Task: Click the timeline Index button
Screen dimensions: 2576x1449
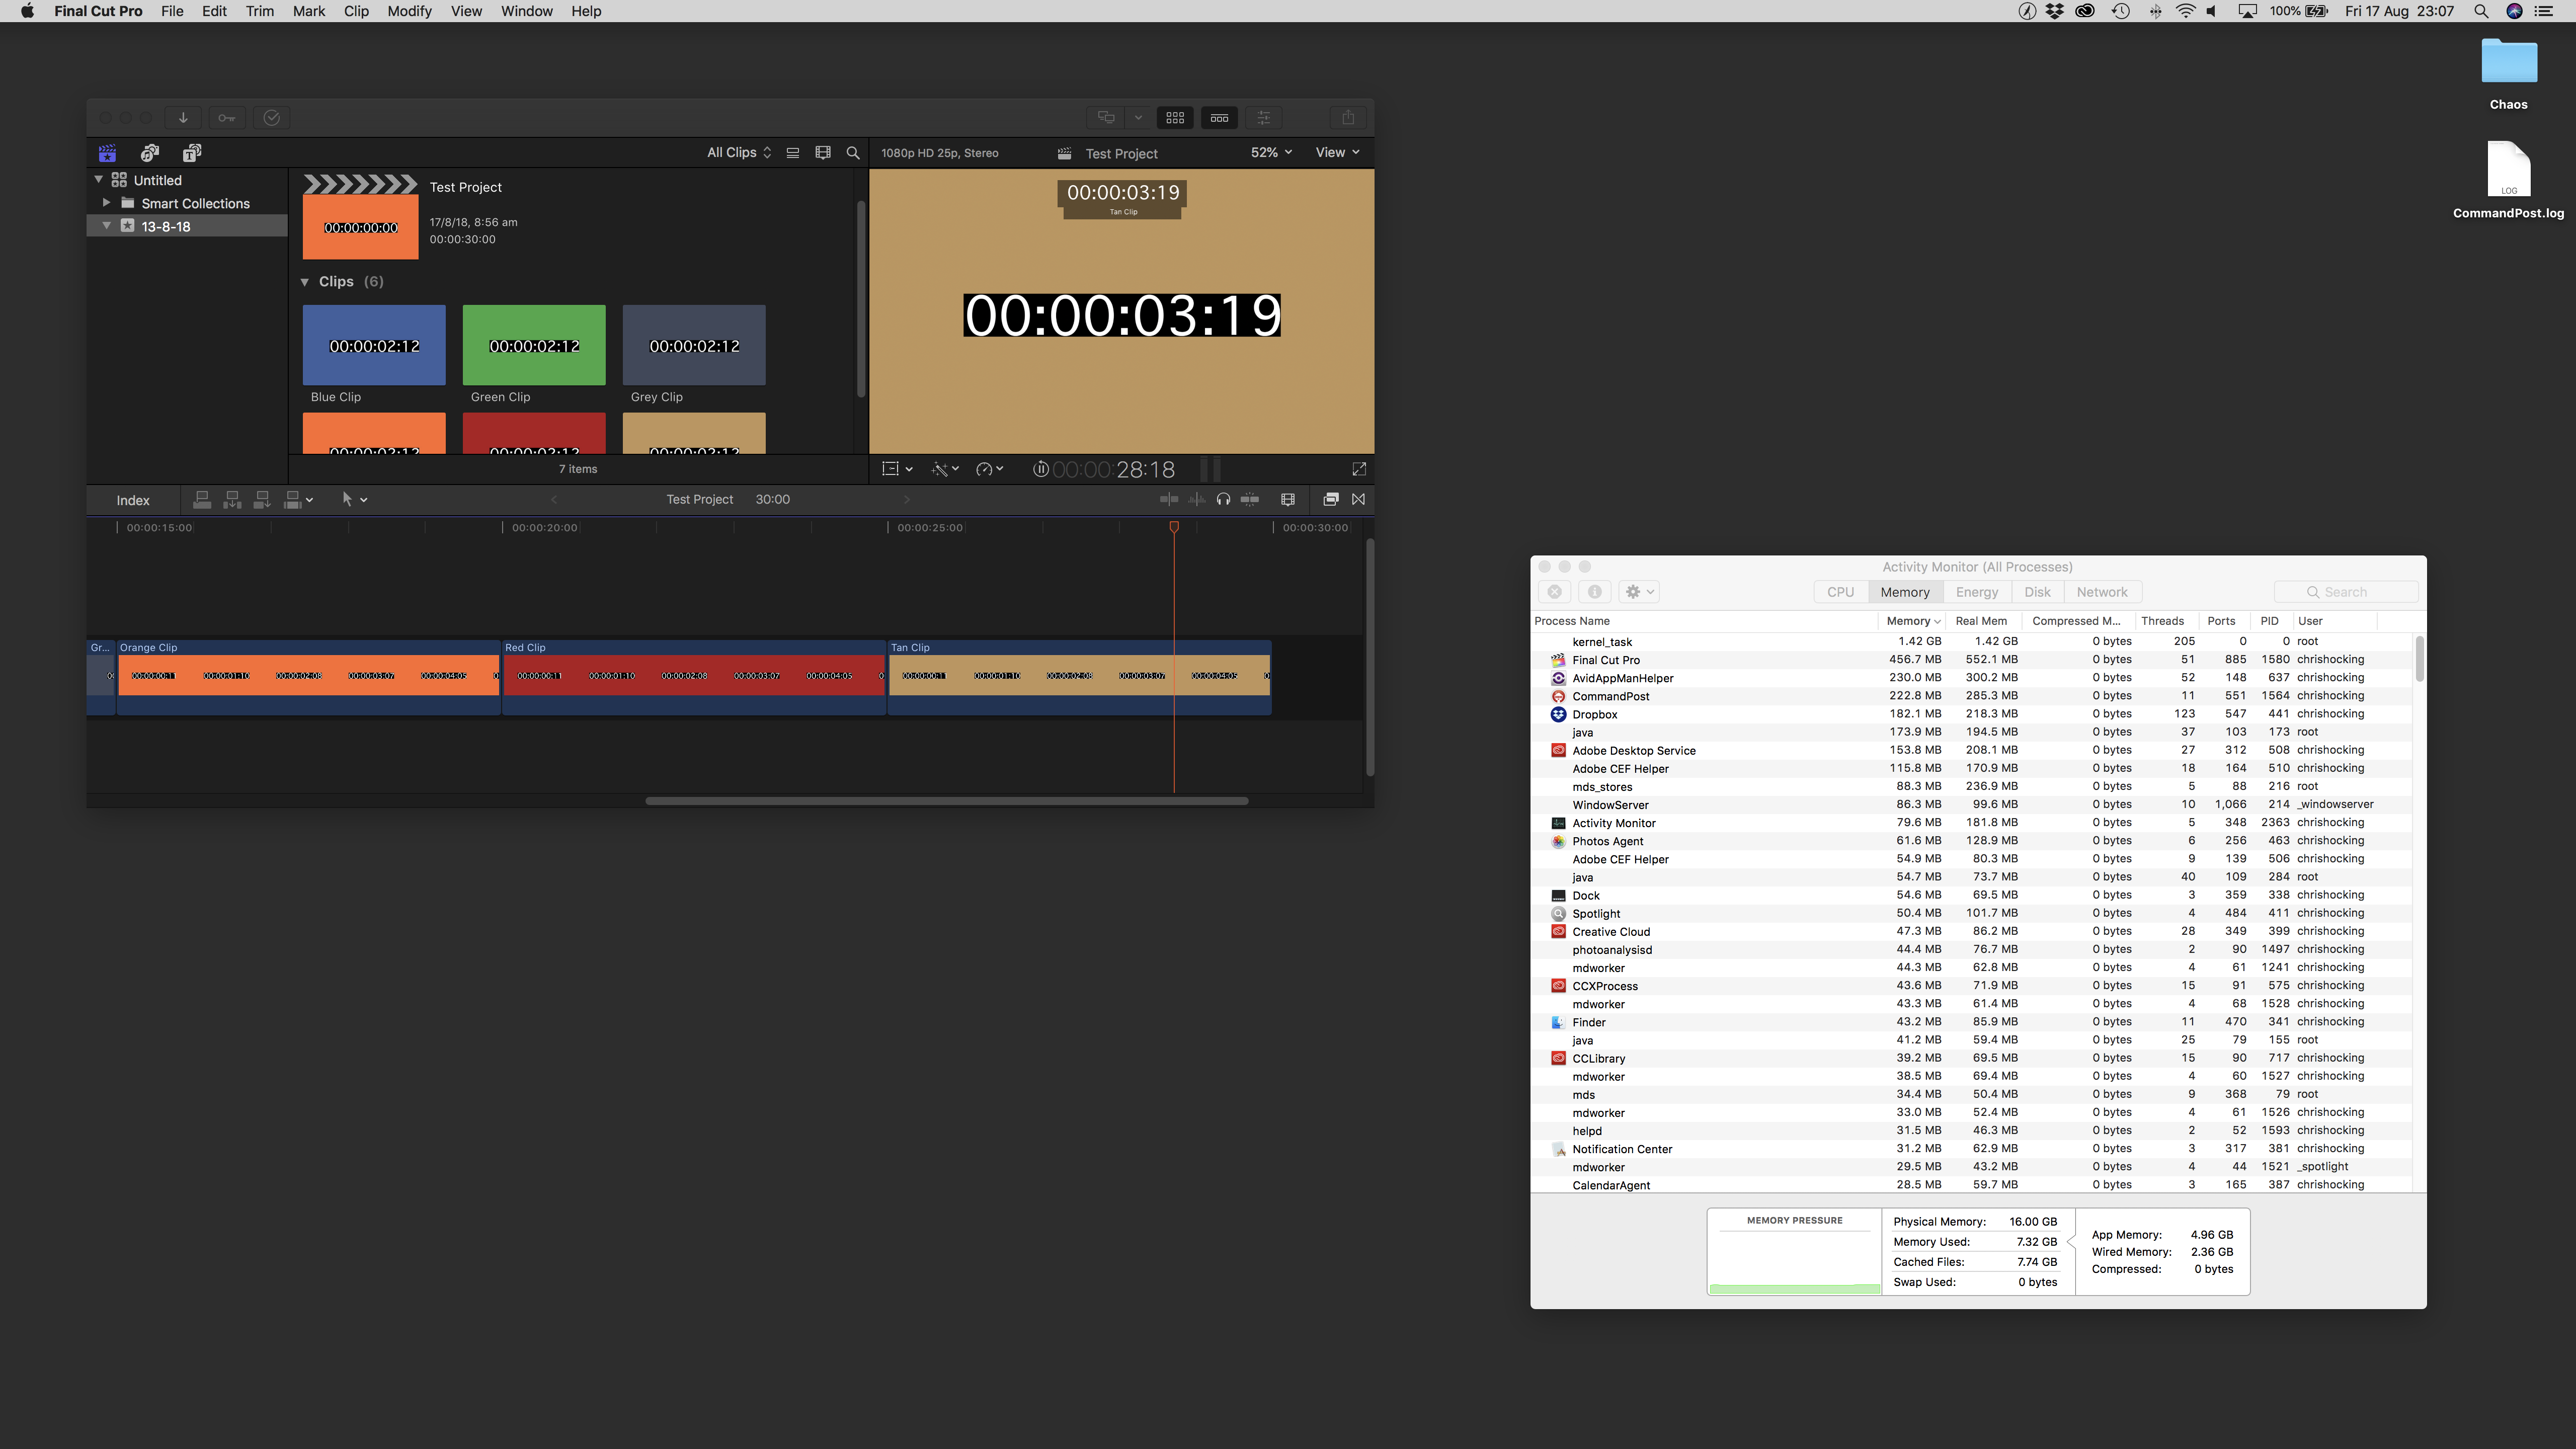Action: pyautogui.click(x=133, y=500)
